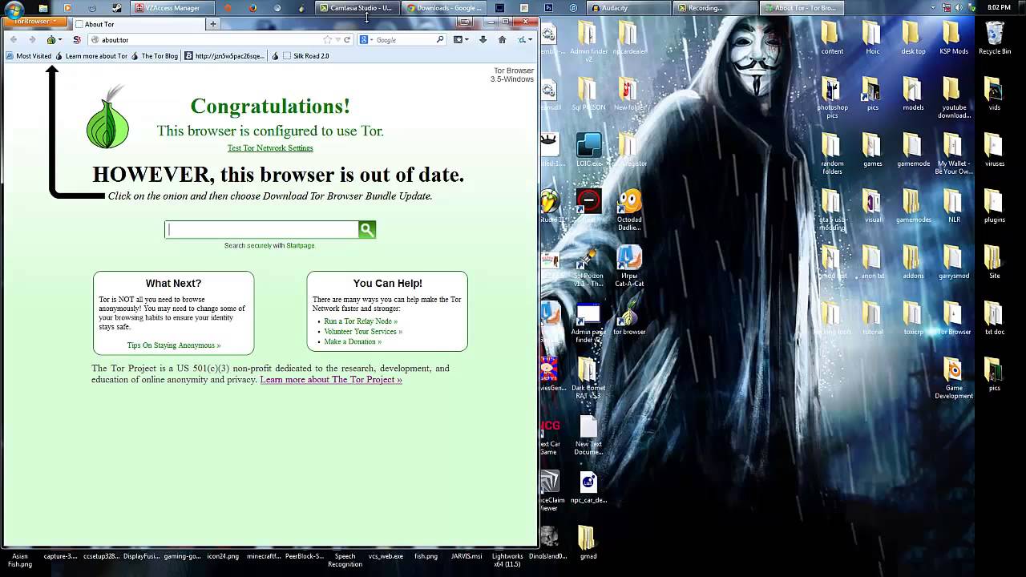The image size is (1026, 577).
Task: Select the Dark Comet RAT desktop folder
Action: click(x=588, y=378)
